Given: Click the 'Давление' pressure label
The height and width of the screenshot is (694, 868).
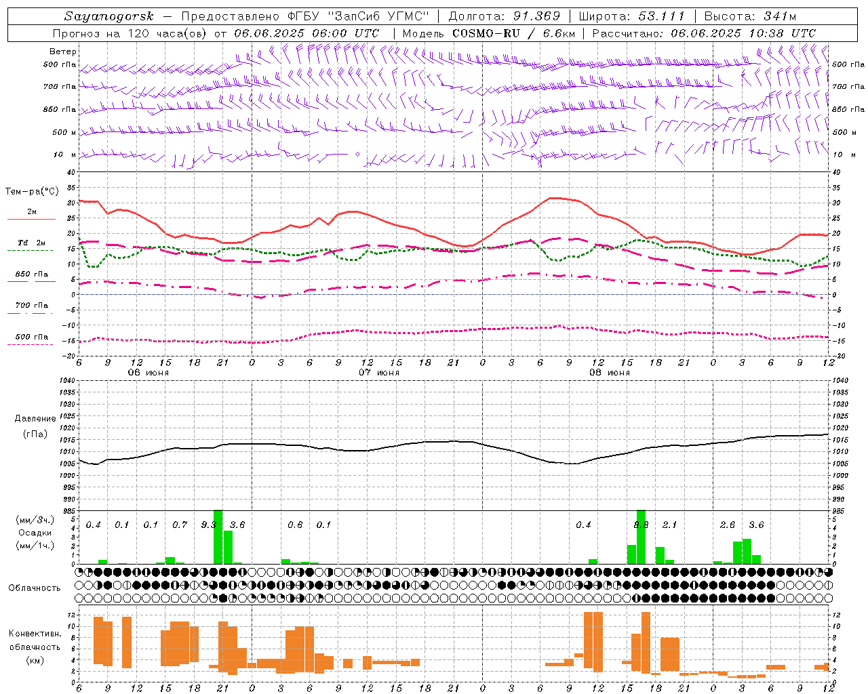Looking at the screenshot, I should (x=35, y=419).
